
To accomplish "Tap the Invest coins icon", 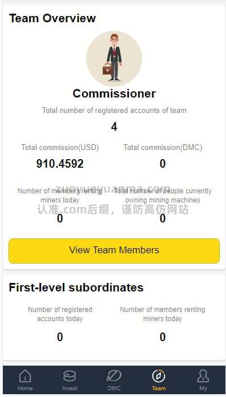I will click(70, 376).
